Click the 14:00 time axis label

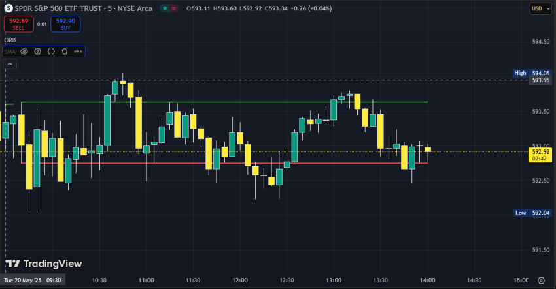[x=427, y=281]
